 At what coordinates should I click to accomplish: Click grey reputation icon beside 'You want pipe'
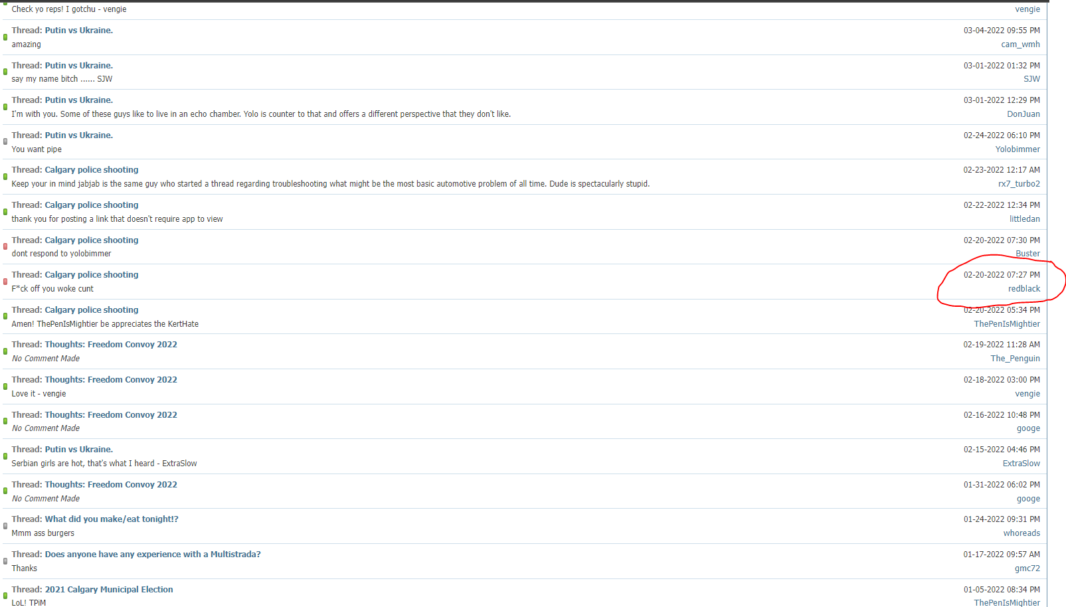pyautogui.click(x=5, y=141)
